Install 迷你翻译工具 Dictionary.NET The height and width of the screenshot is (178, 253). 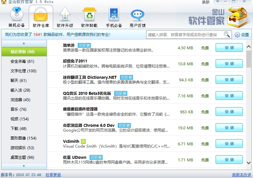click(229, 79)
